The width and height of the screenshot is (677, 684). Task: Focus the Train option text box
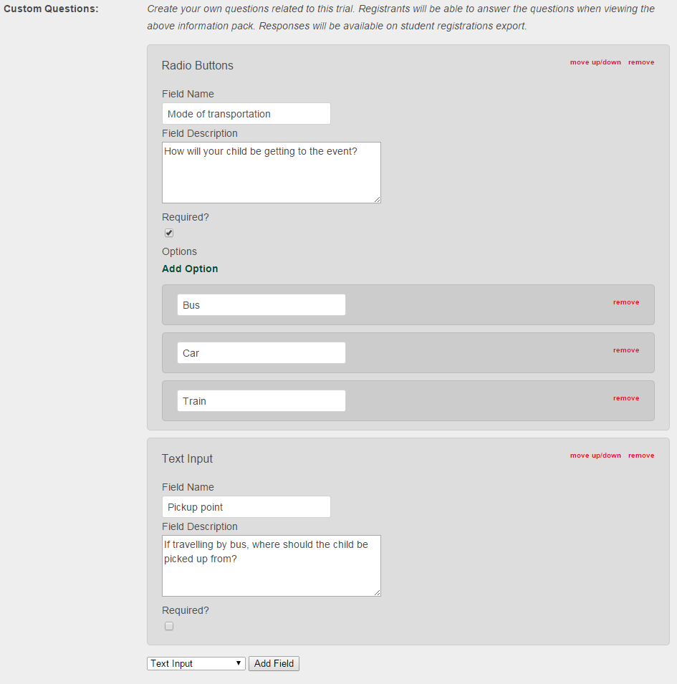261,401
